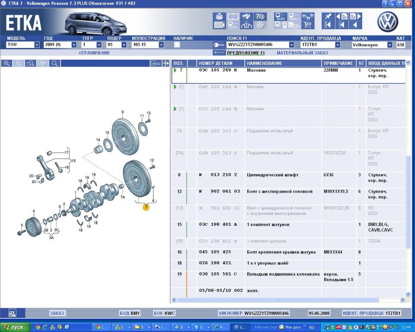Zoom in on the illustration
The width and height of the screenshot is (415, 332).
pyautogui.click(x=6, y=63)
